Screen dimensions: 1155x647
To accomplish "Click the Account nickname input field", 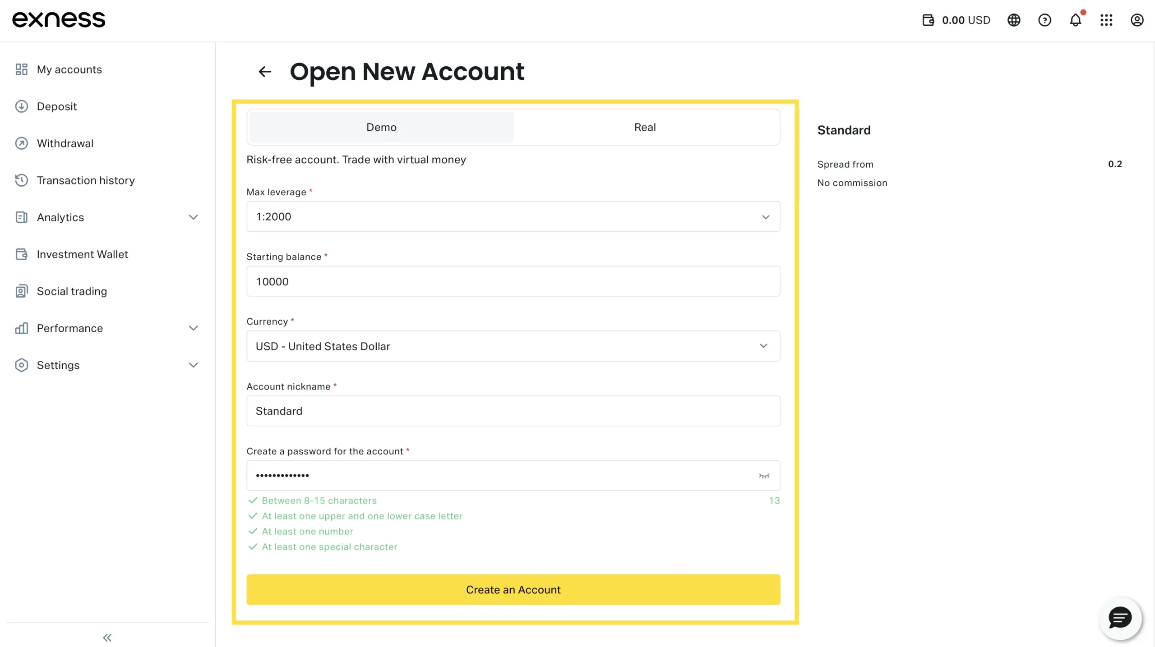I will [x=513, y=410].
